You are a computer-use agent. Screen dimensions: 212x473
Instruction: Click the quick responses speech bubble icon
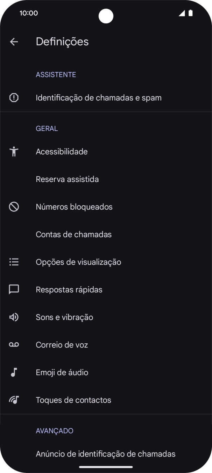14,289
